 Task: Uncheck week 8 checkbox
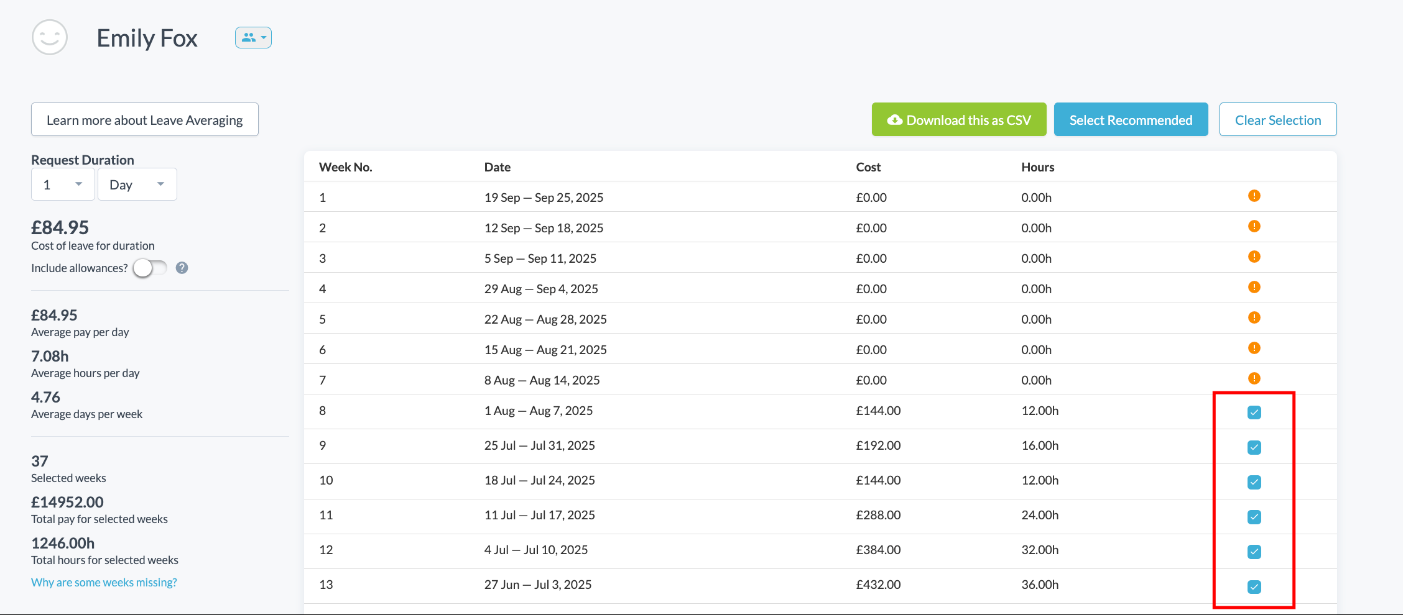pos(1254,412)
